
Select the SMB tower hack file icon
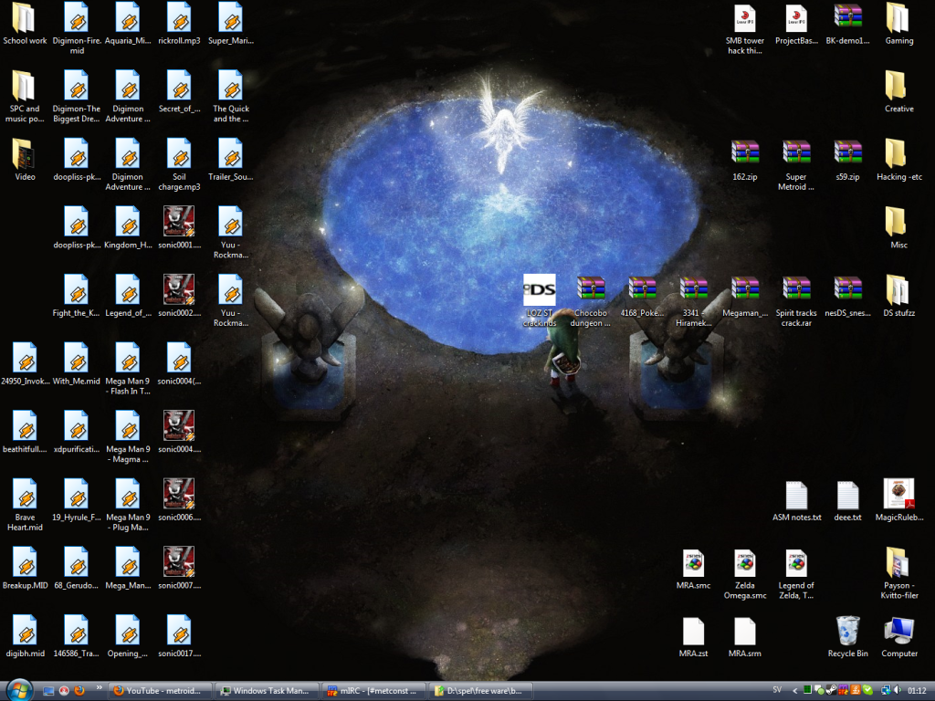tap(745, 18)
